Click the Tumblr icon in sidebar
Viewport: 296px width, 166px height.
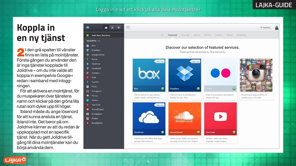[x=88, y=82]
